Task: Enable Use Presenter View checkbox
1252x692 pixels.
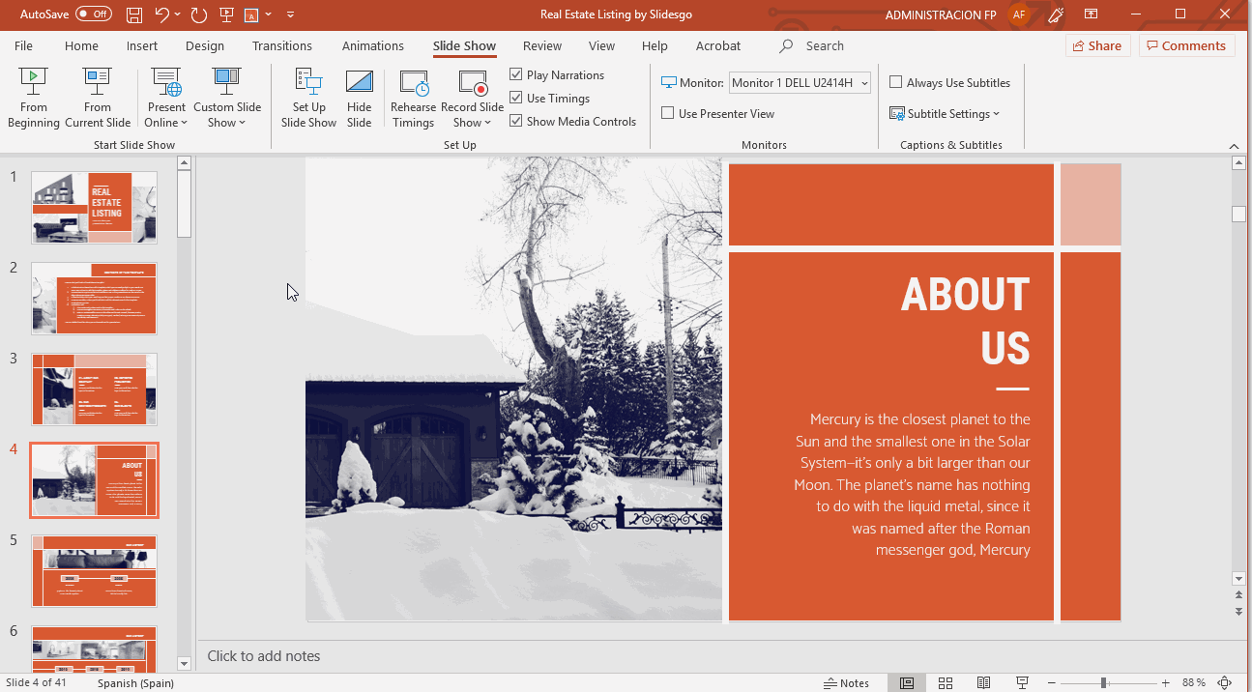Action: point(668,113)
